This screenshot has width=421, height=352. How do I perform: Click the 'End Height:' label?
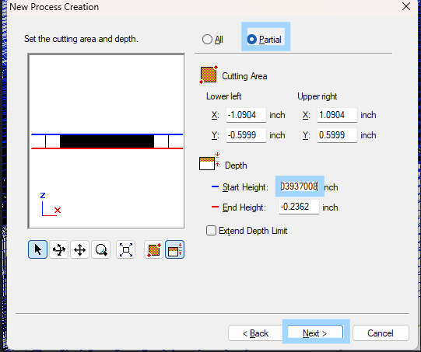[244, 207]
